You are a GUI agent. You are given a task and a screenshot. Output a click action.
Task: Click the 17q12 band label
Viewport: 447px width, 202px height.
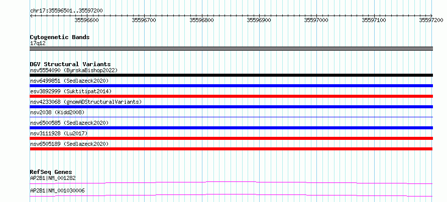[38, 44]
